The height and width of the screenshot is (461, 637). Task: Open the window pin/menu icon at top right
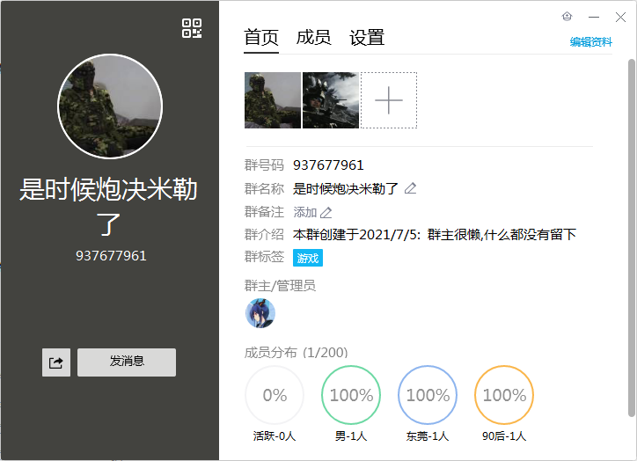567,17
